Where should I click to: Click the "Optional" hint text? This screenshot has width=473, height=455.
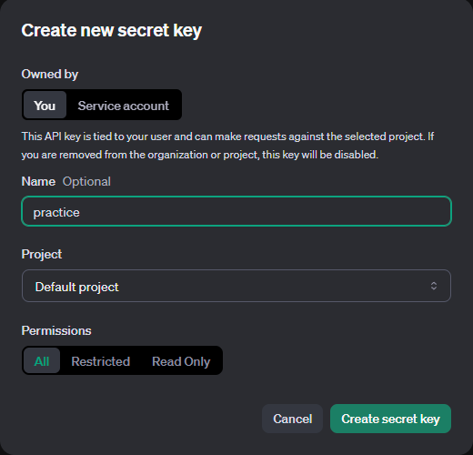[x=86, y=181]
